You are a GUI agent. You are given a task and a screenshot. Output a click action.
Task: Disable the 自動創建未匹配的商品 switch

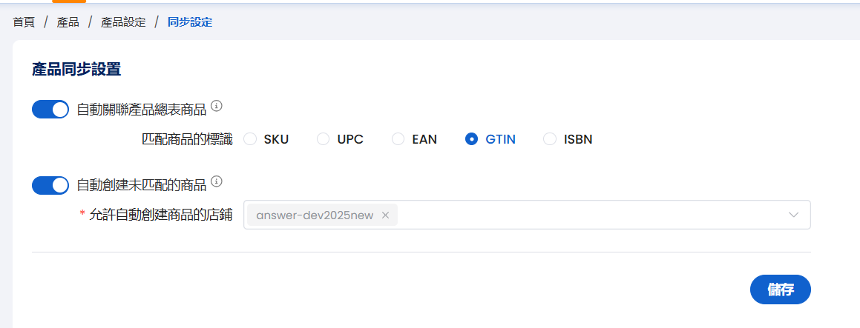coord(50,185)
